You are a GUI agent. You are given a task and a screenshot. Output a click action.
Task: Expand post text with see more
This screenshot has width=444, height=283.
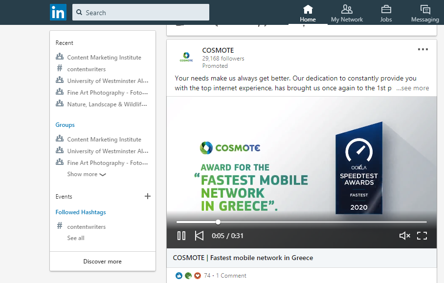pyautogui.click(x=413, y=88)
